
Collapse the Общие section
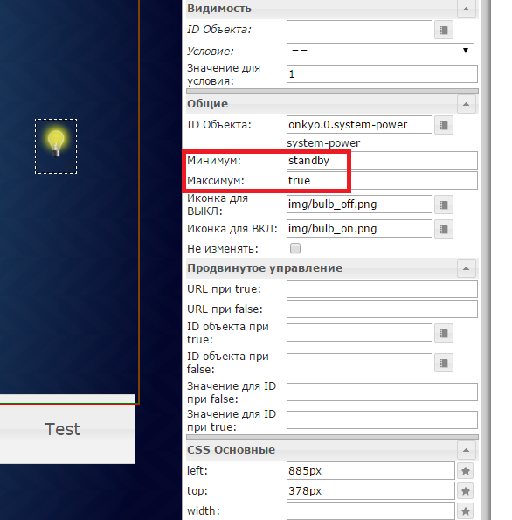click(x=466, y=104)
